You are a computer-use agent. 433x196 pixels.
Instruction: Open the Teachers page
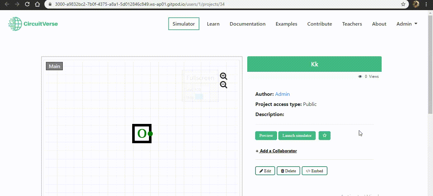coord(352,24)
